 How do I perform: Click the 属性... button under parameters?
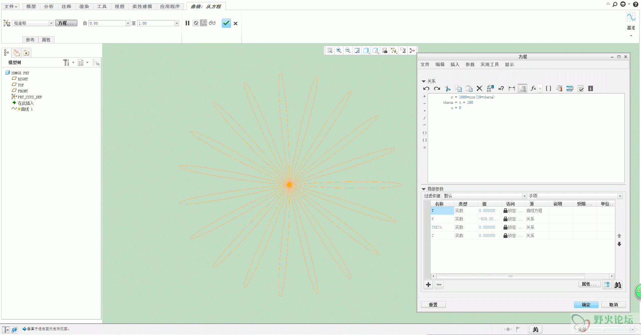589,284
